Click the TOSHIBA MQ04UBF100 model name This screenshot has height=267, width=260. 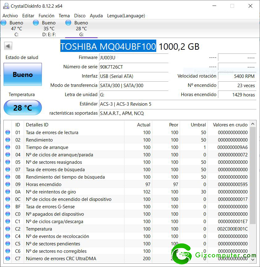108,46
